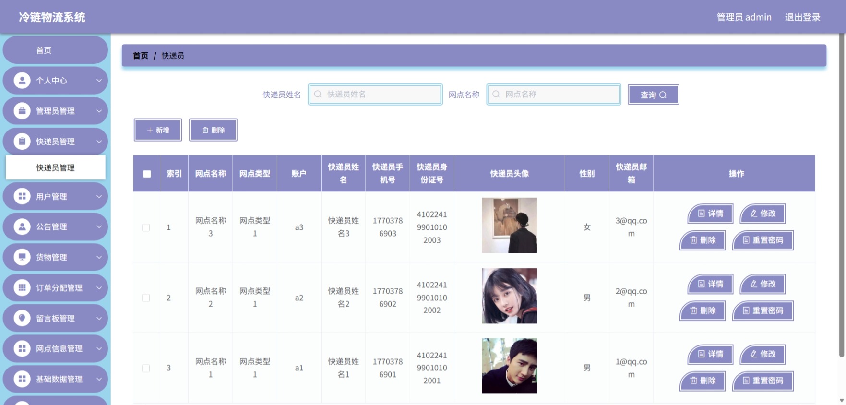This screenshot has height=405, width=846.
Task: Expand the 公告管理 chevron
Action: coord(99,227)
